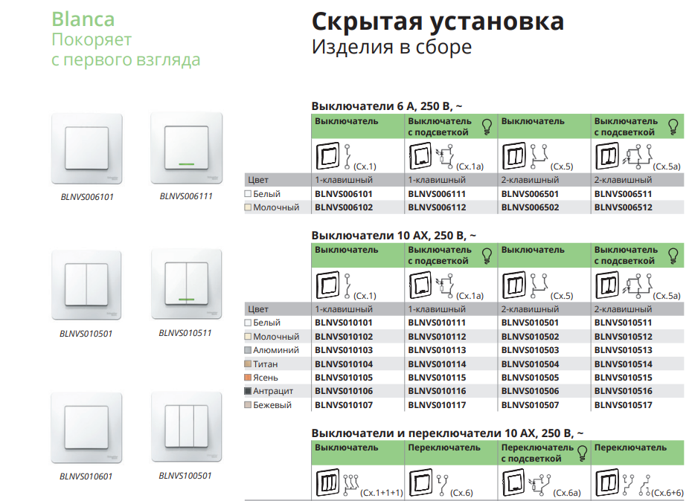Click the BLNVS100501 three-gang switch image
692x501 pixels.
[187, 427]
